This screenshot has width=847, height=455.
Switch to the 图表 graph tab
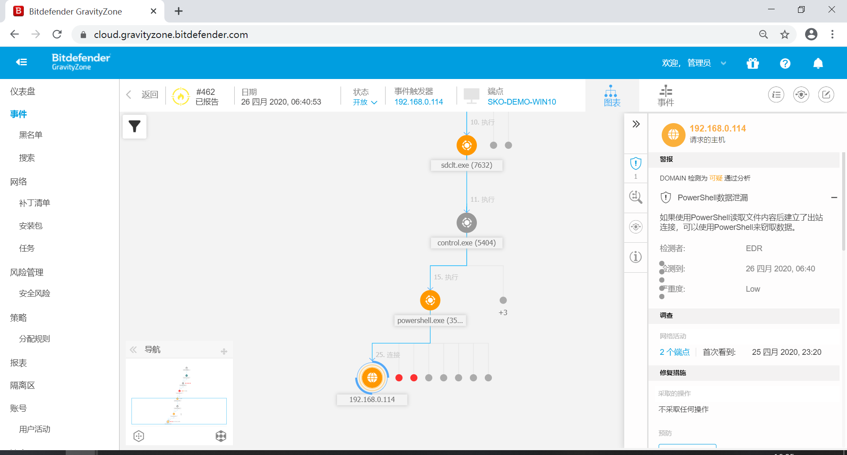612,96
